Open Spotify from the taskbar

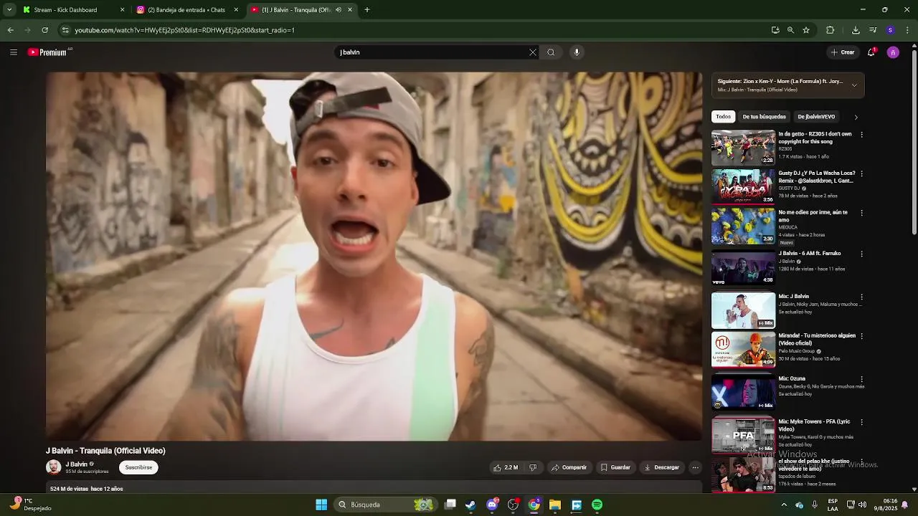(597, 505)
